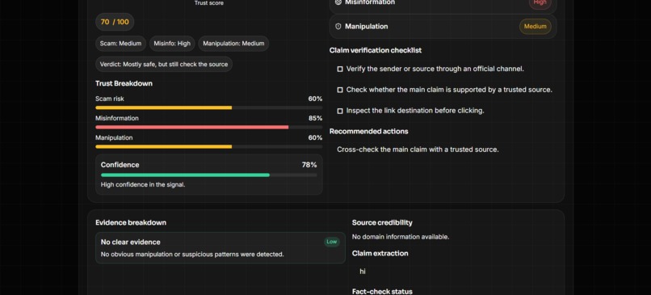This screenshot has width=651, height=295.
Task: Click the Scam risk label
Action: (110, 99)
